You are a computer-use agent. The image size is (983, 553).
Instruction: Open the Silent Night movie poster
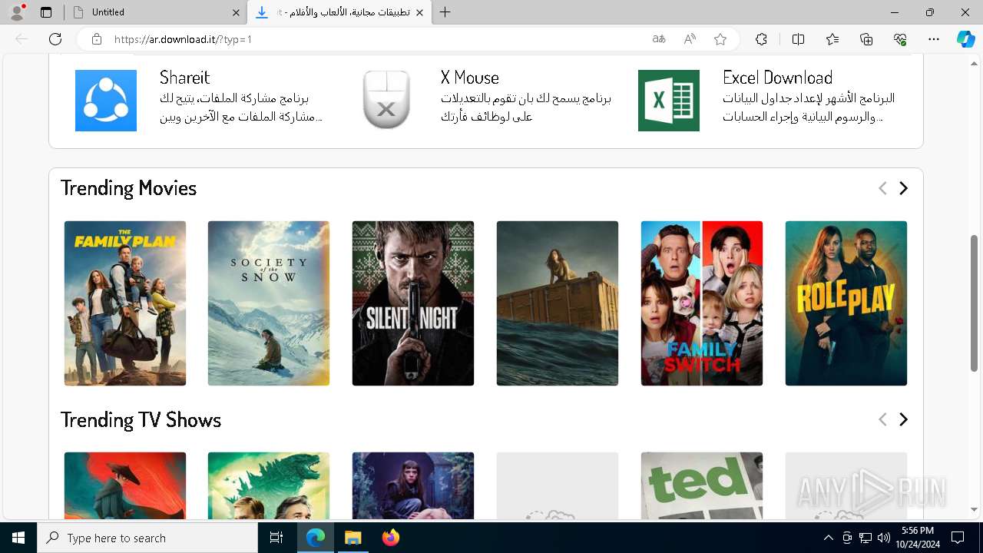click(413, 303)
